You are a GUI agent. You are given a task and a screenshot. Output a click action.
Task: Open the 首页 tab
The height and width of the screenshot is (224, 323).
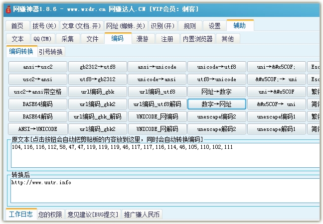(17, 26)
